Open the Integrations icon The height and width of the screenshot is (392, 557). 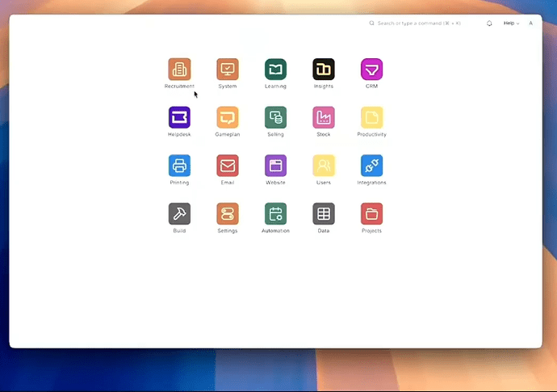pyautogui.click(x=371, y=166)
